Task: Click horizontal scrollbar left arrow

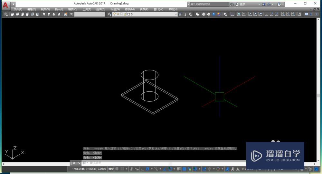Action: pyautogui.click(x=3, y=164)
